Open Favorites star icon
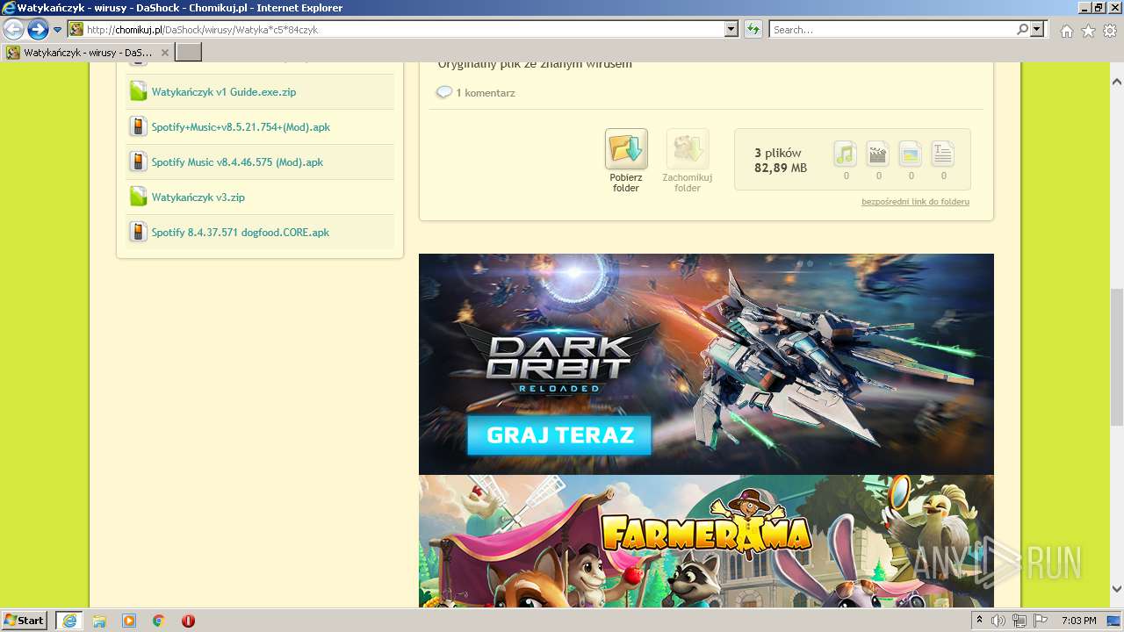Viewport: 1124px width, 632px height. click(1088, 31)
